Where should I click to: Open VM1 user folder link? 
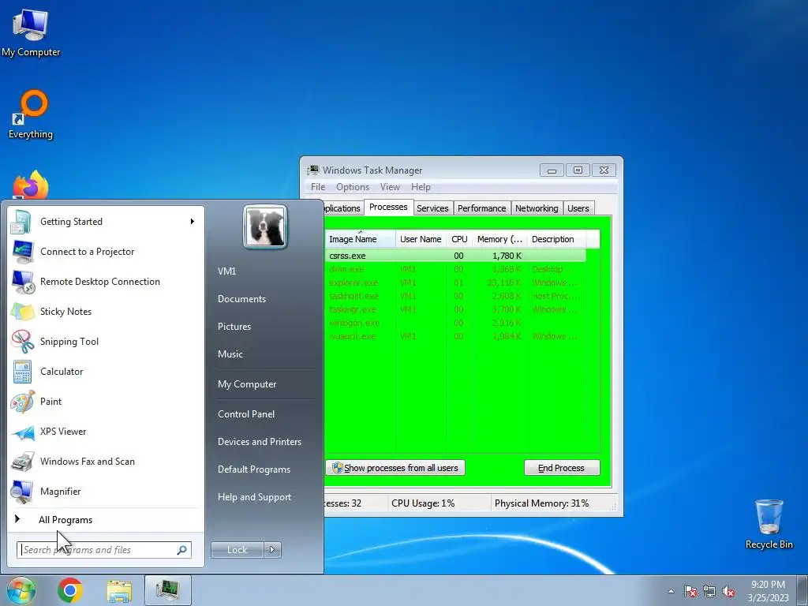(226, 271)
